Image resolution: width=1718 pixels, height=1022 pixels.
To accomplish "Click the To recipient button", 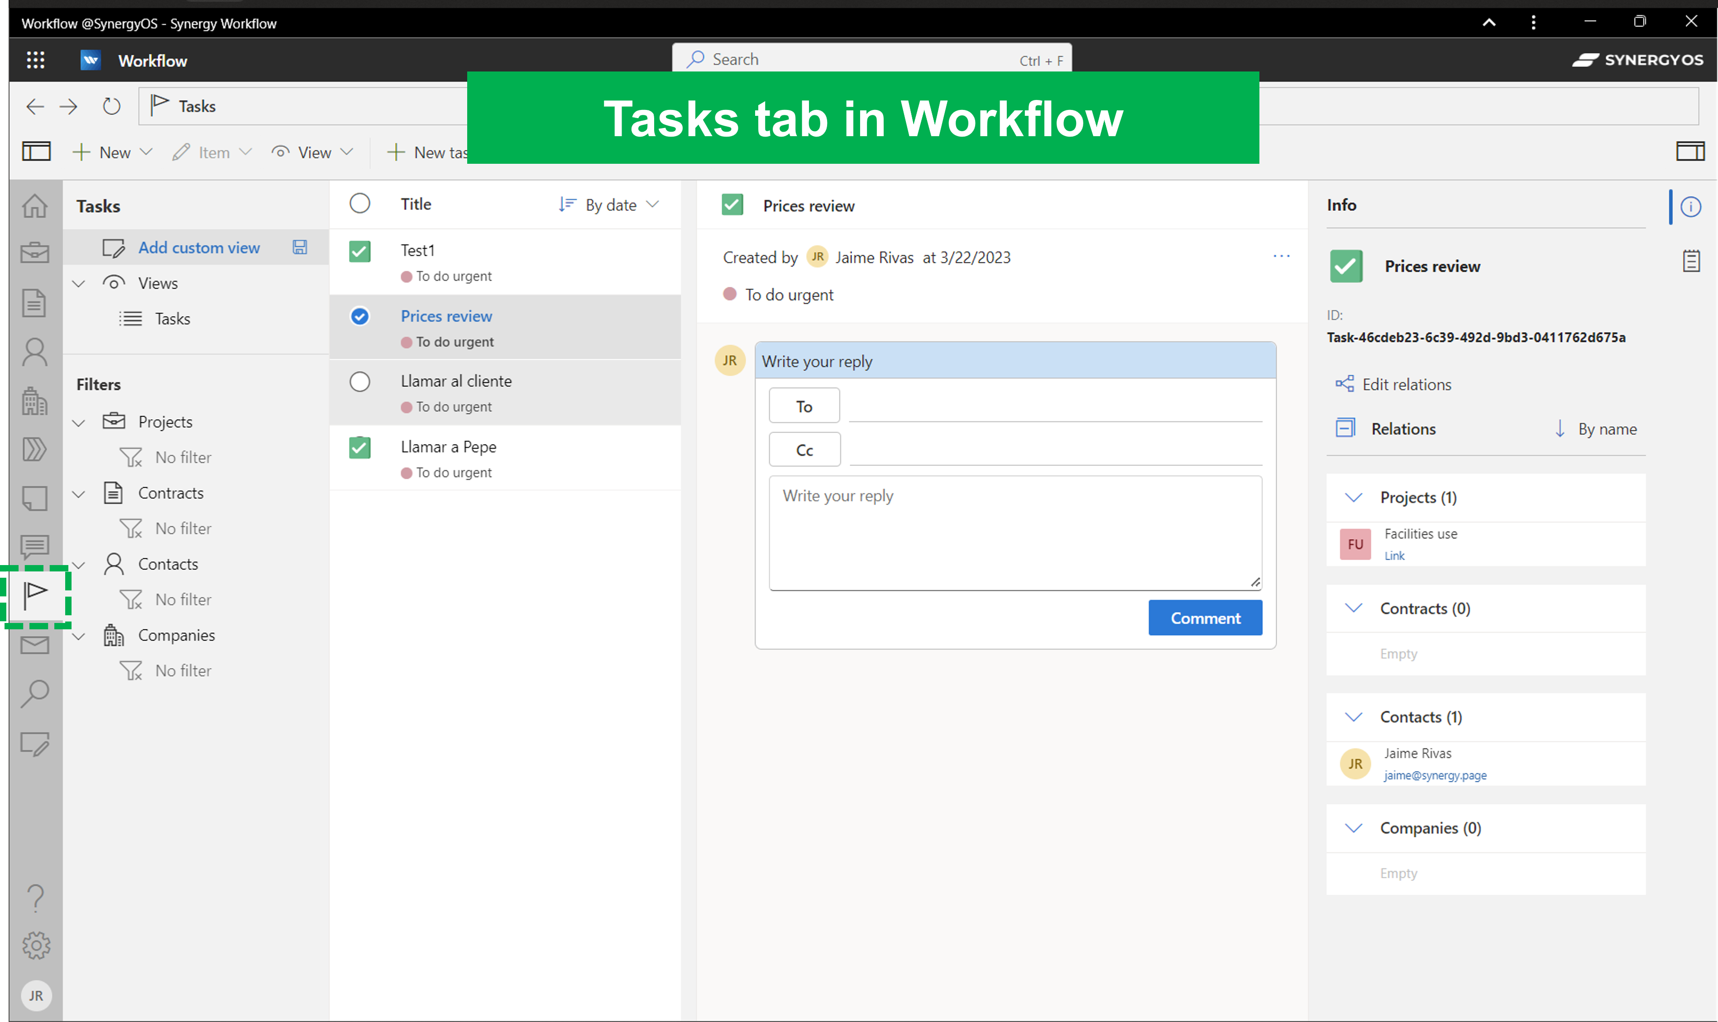I will (x=804, y=406).
